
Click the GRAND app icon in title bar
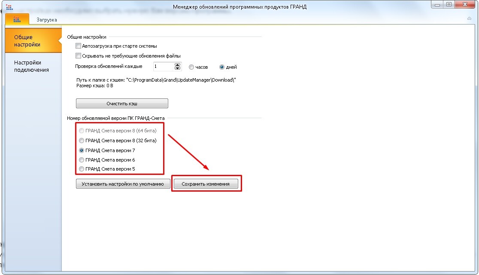9,7
